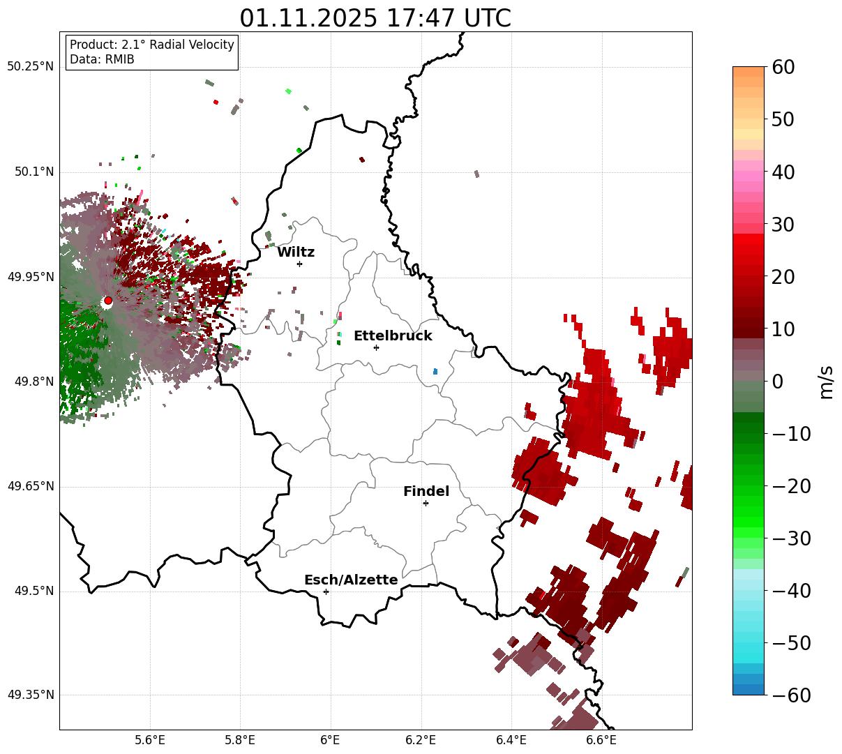Click the colorbar 50 tick label

[783, 119]
